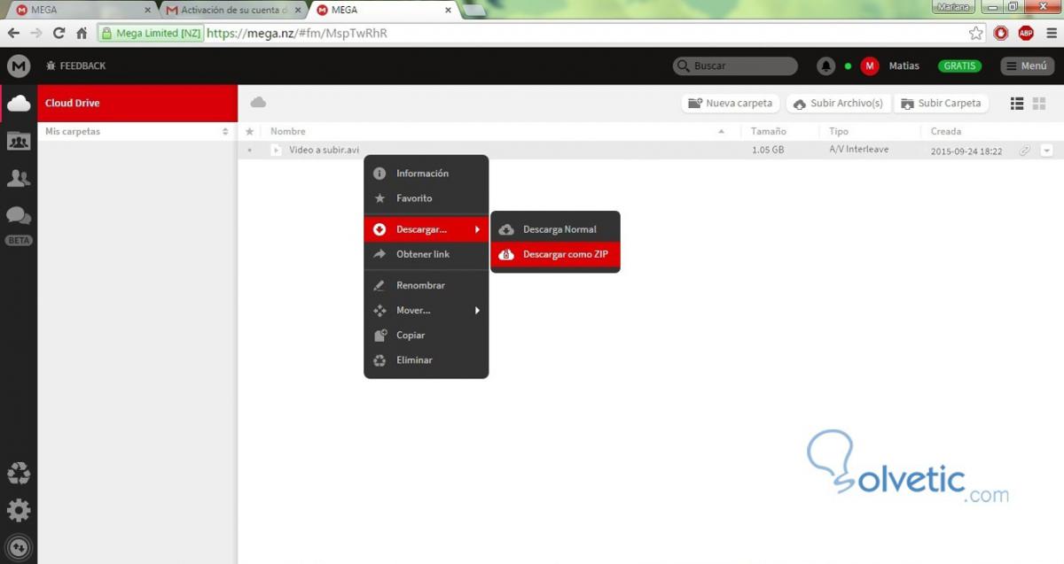Go back with browser back arrow
This screenshot has width=1064, height=564.
click(13, 33)
